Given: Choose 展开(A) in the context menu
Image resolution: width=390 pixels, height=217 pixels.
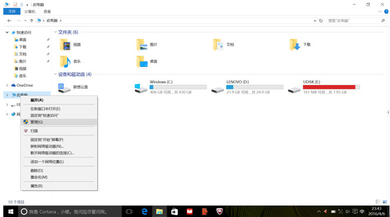Looking at the screenshot, I should pyautogui.click(x=59, y=100).
